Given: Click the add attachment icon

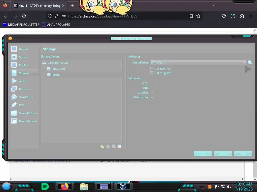Looking at the screenshot, I should (114, 146).
